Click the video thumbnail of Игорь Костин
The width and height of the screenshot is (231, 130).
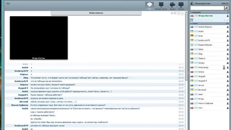pos(39,38)
